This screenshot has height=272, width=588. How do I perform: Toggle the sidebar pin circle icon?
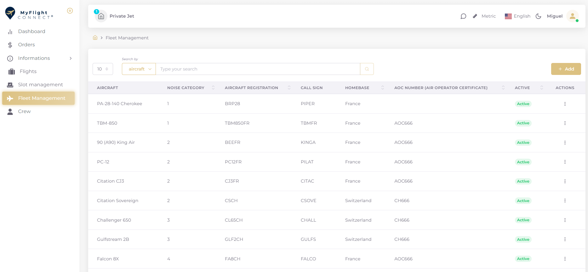click(x=70, y=11)
